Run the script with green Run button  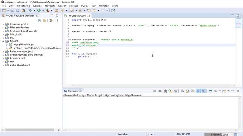[39, 11]
